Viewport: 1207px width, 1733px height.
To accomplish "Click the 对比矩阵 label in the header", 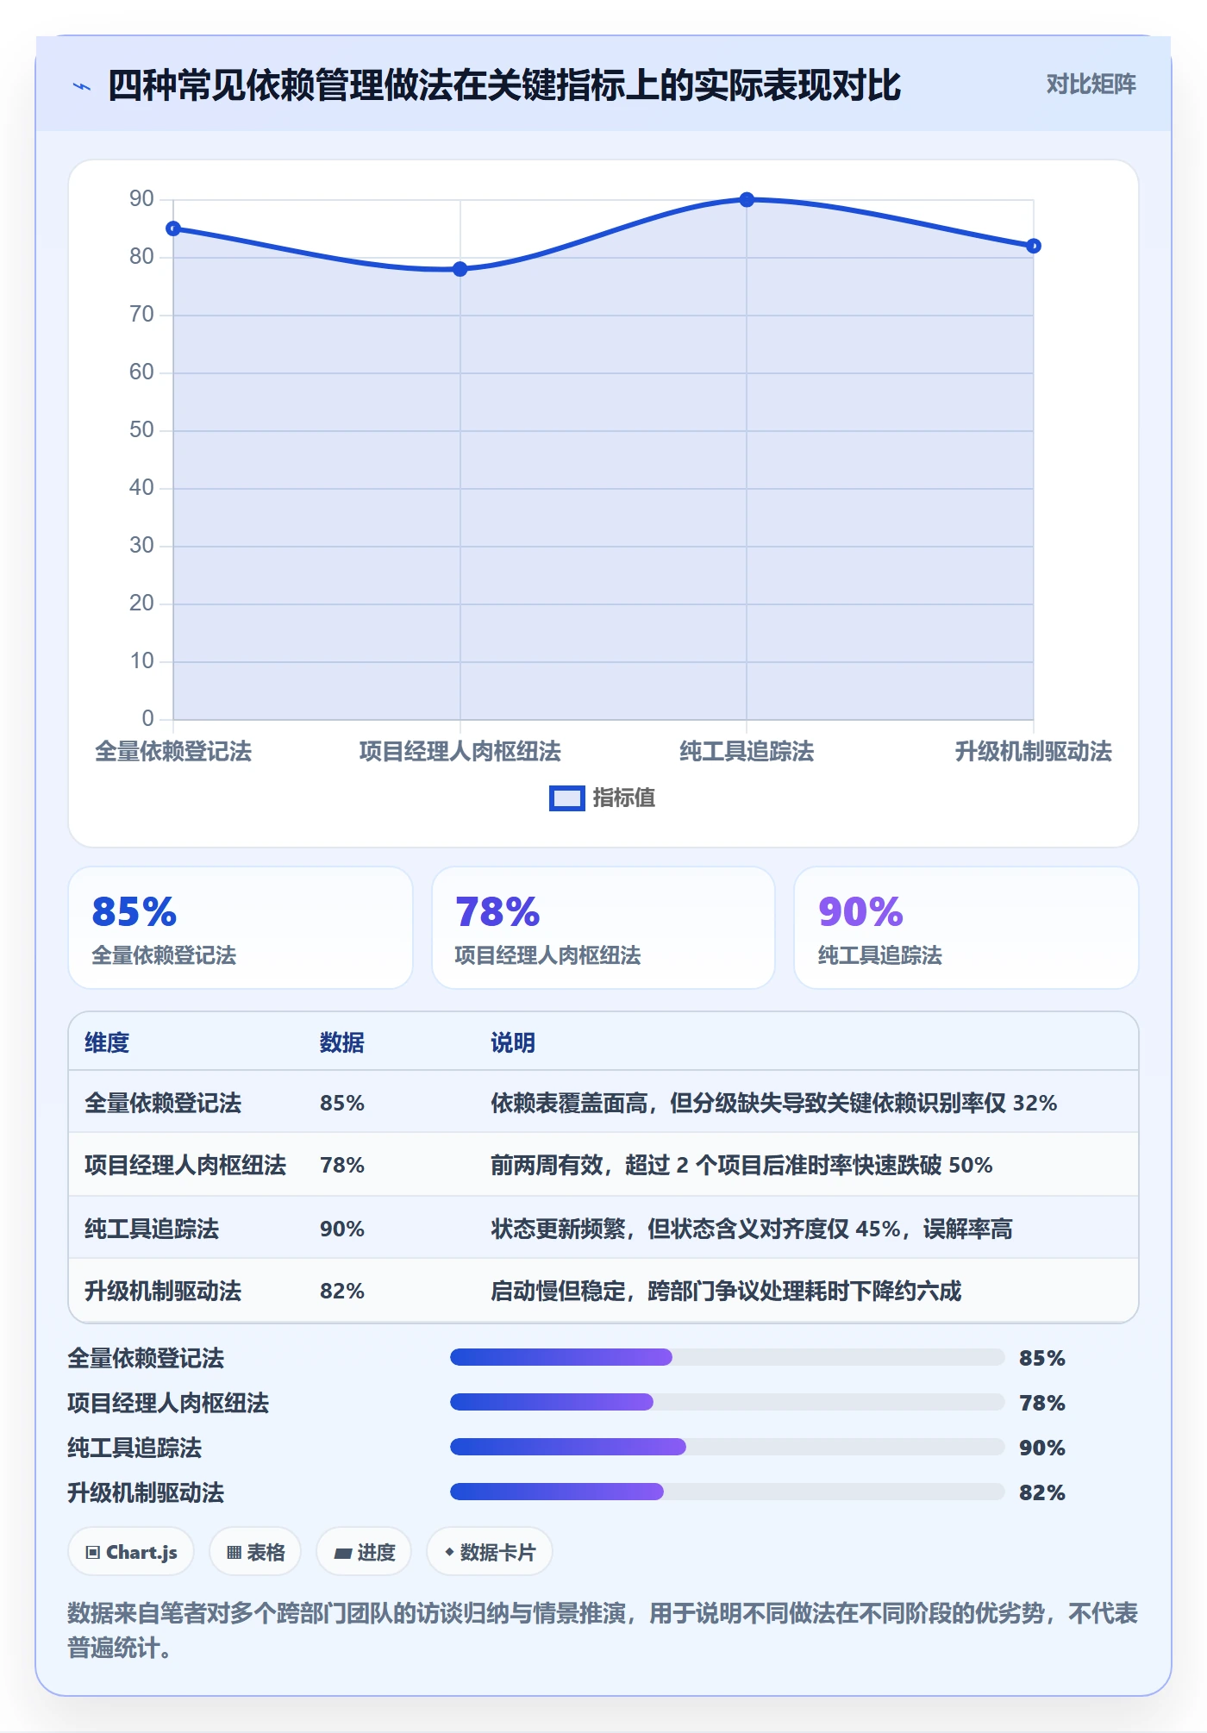I will [x=1091, y=84].
